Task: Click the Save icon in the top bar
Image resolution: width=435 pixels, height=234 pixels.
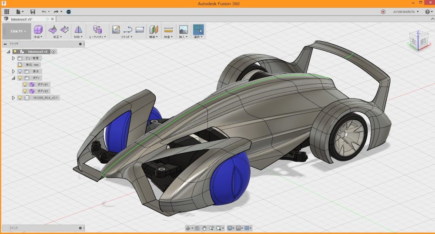Action: 33,12
